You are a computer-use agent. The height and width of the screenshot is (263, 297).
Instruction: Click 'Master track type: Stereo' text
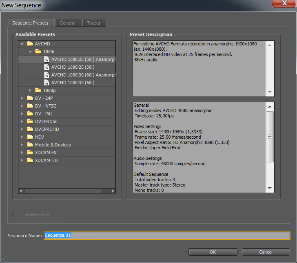(x=160, y=185)
